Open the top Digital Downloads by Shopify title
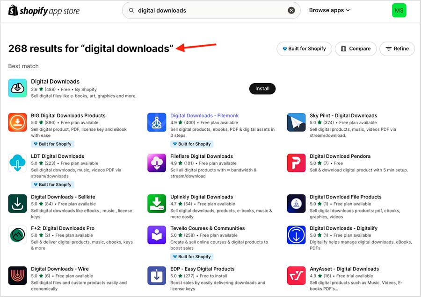 point(55,81)
